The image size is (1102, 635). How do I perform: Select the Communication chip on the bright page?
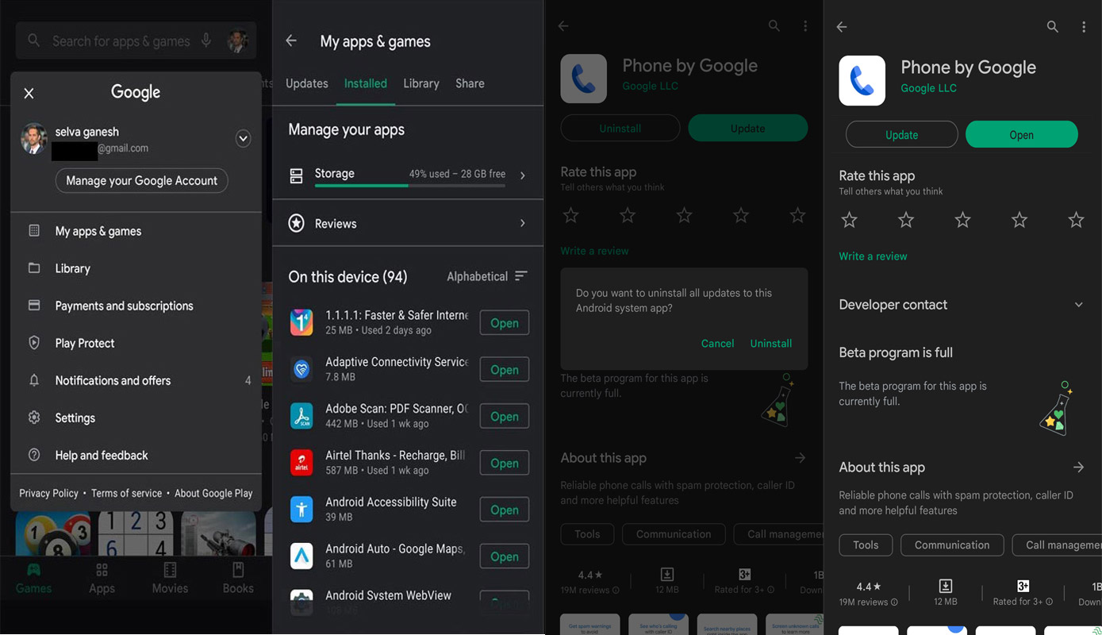[x=952, y=545]
